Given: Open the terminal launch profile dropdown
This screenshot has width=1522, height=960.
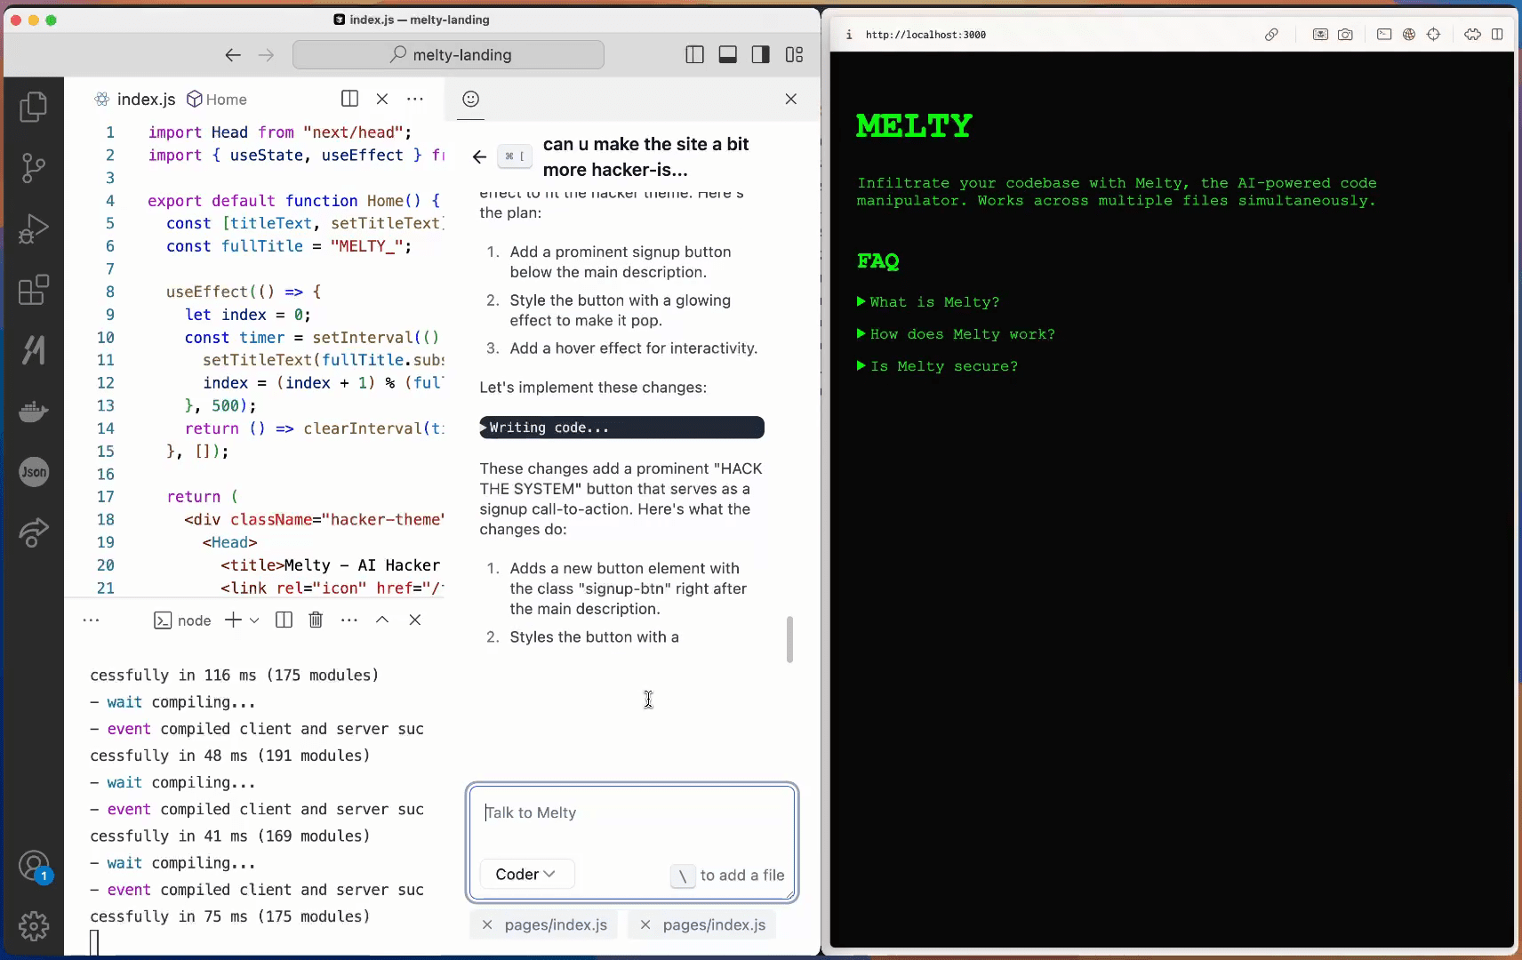Looking at the screenshot, I should pos(254,620).
